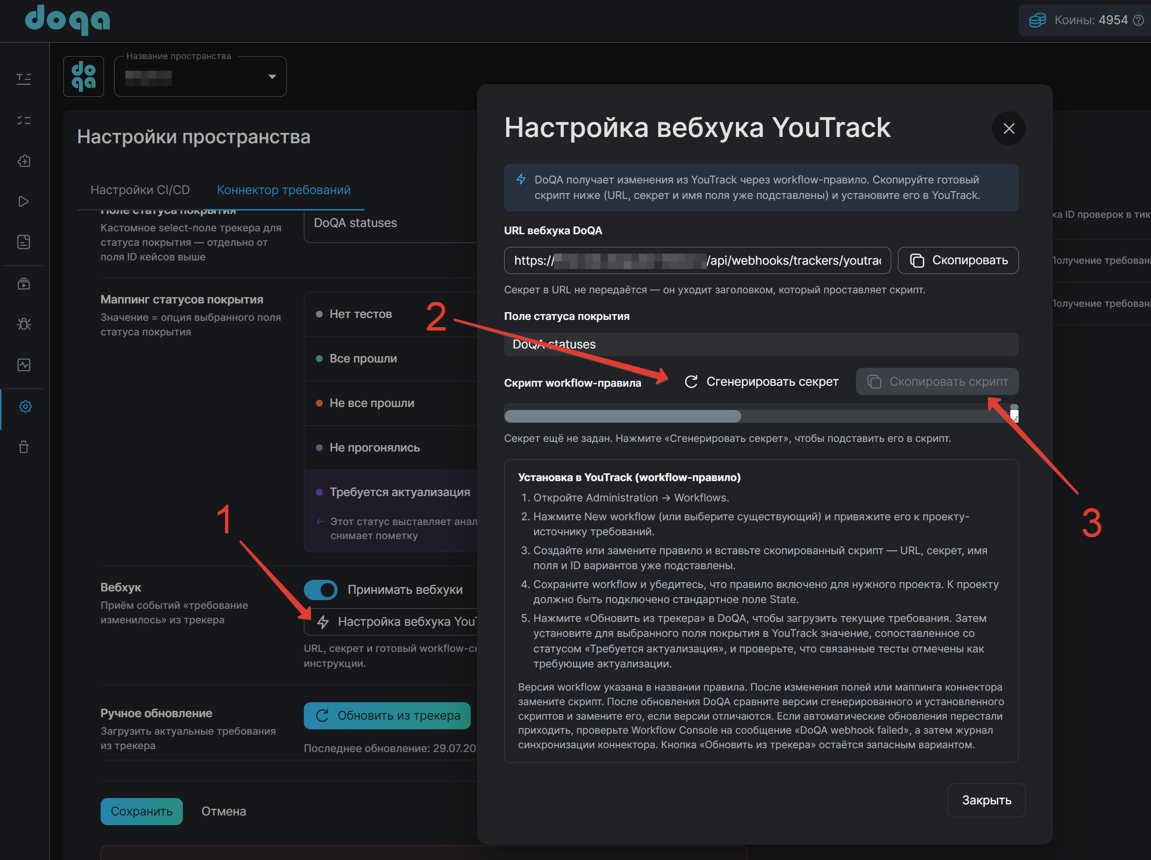Click the DoQA statuses field in the dialog
Screen dimensions: 1151x860
pos(761,344)
